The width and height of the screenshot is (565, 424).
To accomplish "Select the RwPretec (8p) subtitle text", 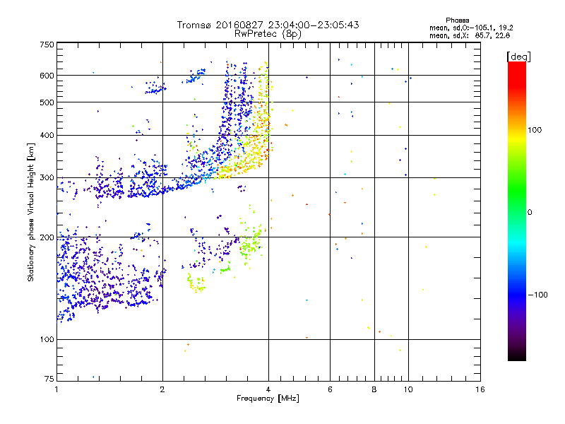I will [x=268, y=33].
